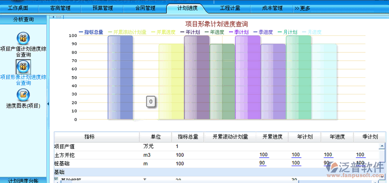This screenshot has height=183, width=389.
Task: Go to the 成本管理 tab
Action: [272, 8]
